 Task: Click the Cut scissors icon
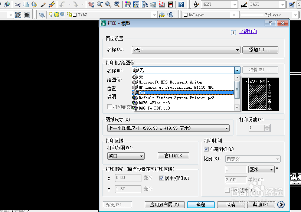tap(17, 4)
